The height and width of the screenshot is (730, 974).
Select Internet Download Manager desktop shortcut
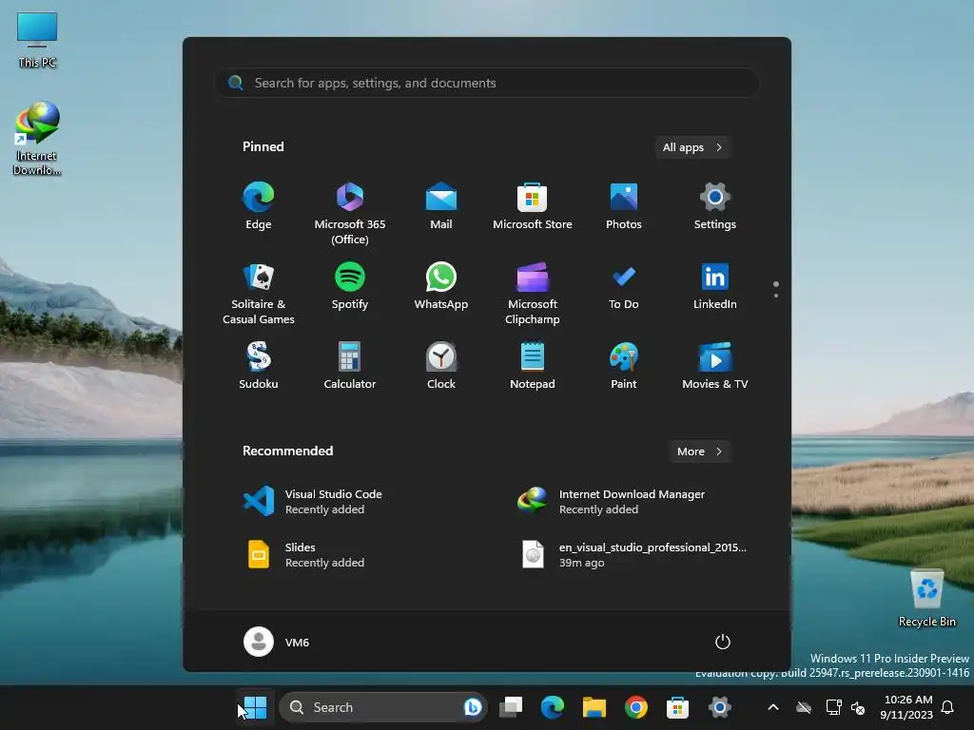(37, 139)
